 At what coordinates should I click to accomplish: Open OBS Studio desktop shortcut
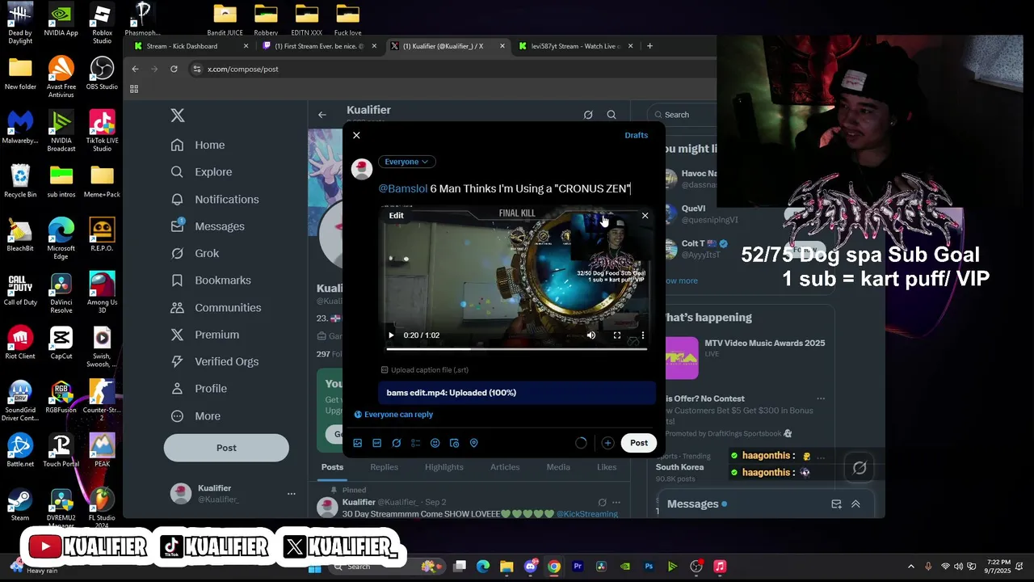(x=102, y=74)
